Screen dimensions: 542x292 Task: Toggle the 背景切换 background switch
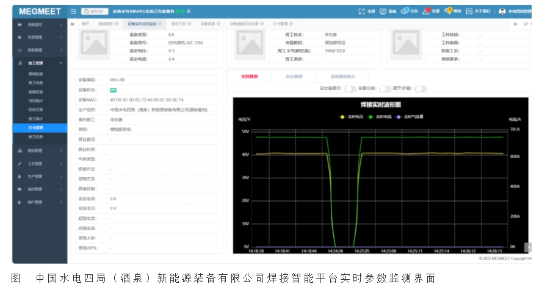385,89
